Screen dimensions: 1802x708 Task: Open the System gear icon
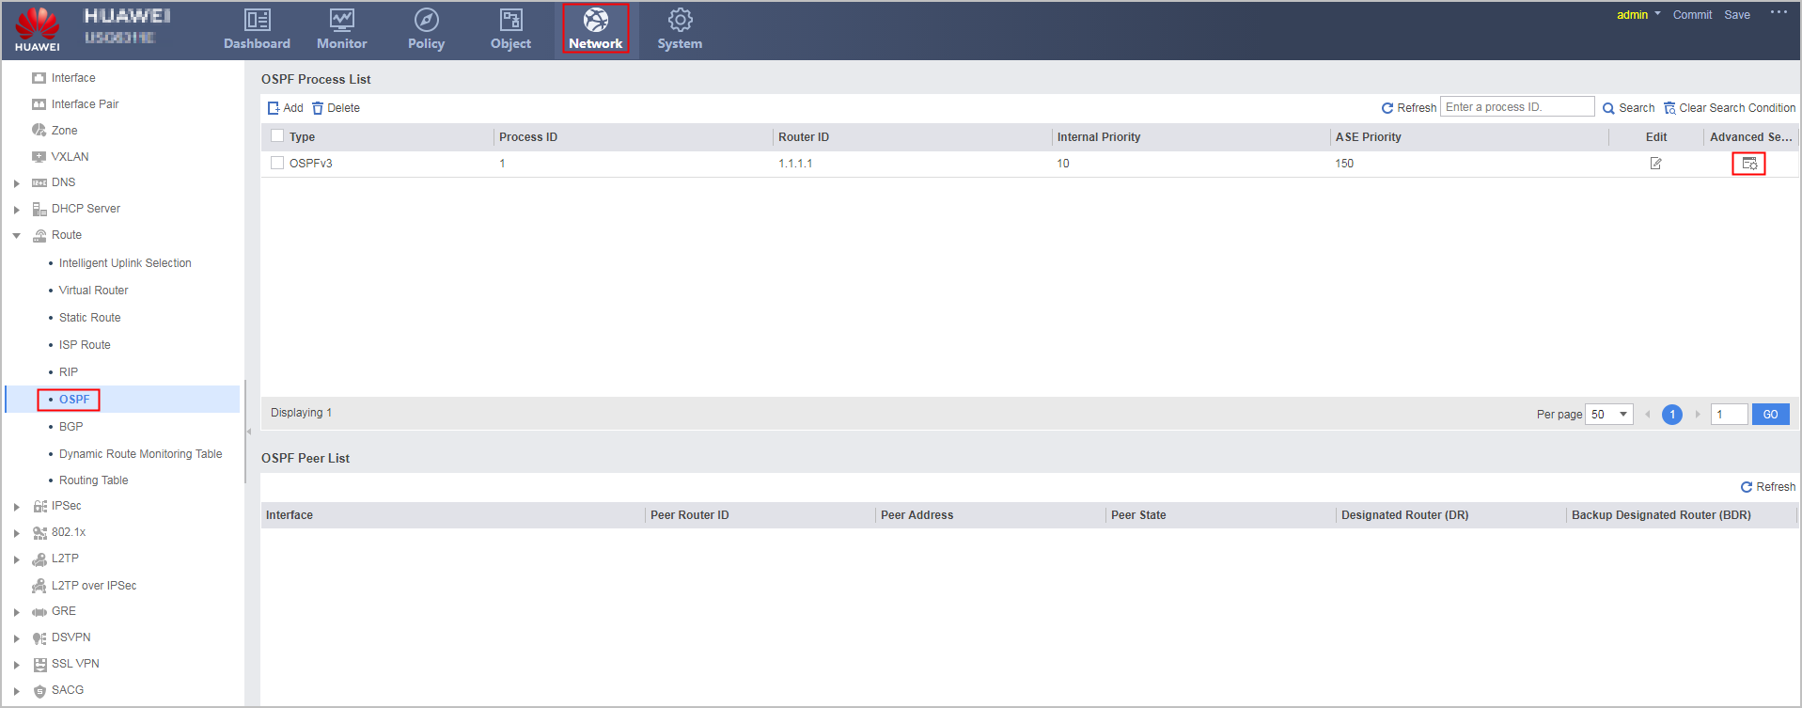[x=681, y=20]
